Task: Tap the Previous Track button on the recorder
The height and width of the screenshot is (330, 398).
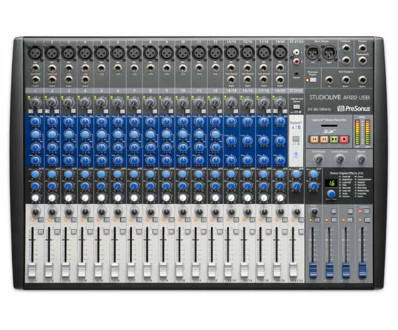Action: click(x=314, y=139)
